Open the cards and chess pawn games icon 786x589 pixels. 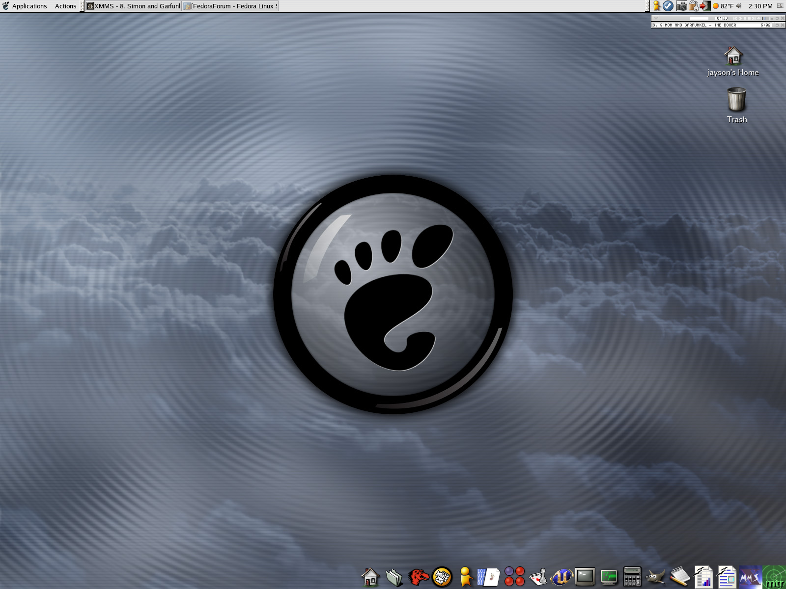[538, 577]
